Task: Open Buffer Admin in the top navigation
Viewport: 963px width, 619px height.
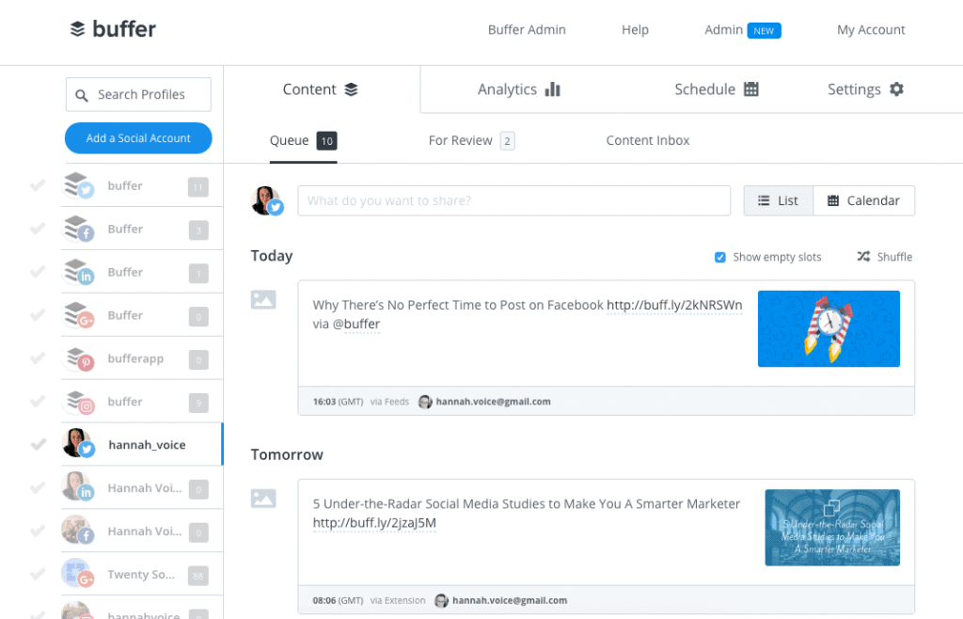Action: (527, 29)
